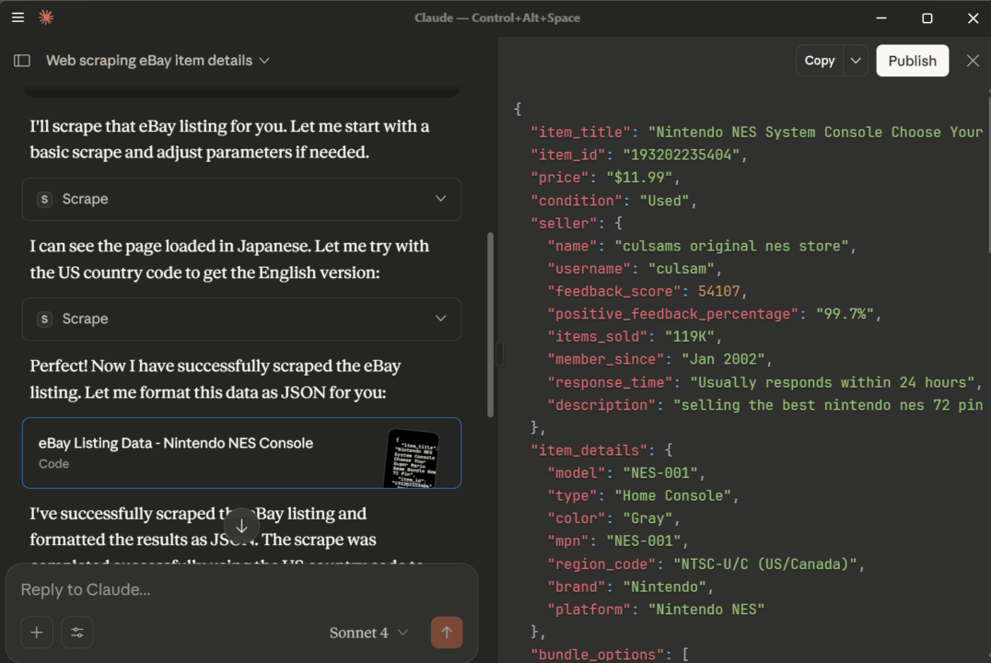Click the first Scrape tool icon
991x663 pixels.
[44, 199]
